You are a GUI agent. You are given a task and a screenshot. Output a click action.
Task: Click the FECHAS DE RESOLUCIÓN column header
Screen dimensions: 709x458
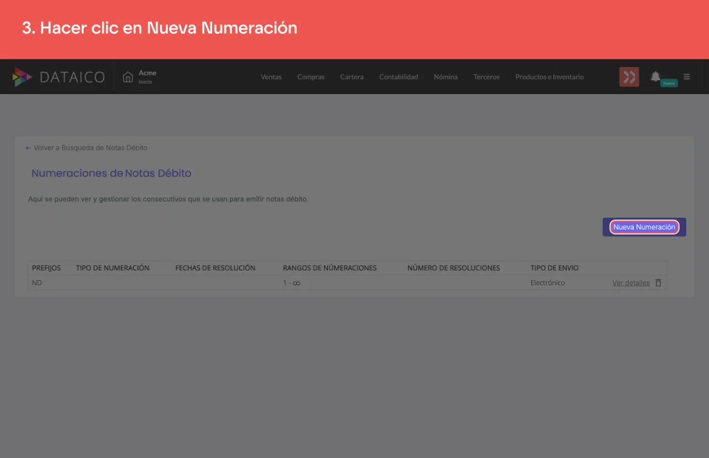215,268
